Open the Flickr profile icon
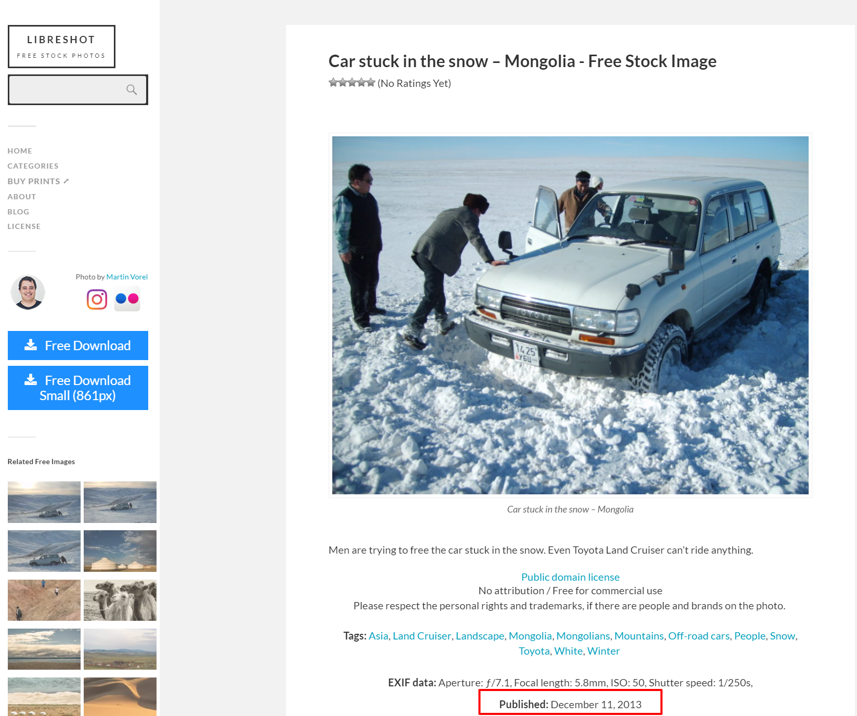Image resolution: width=857 pixels, height=716 pixels. (x=127, y=299)
